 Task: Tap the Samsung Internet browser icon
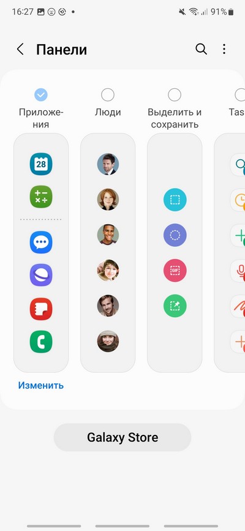tap(41, 275)
